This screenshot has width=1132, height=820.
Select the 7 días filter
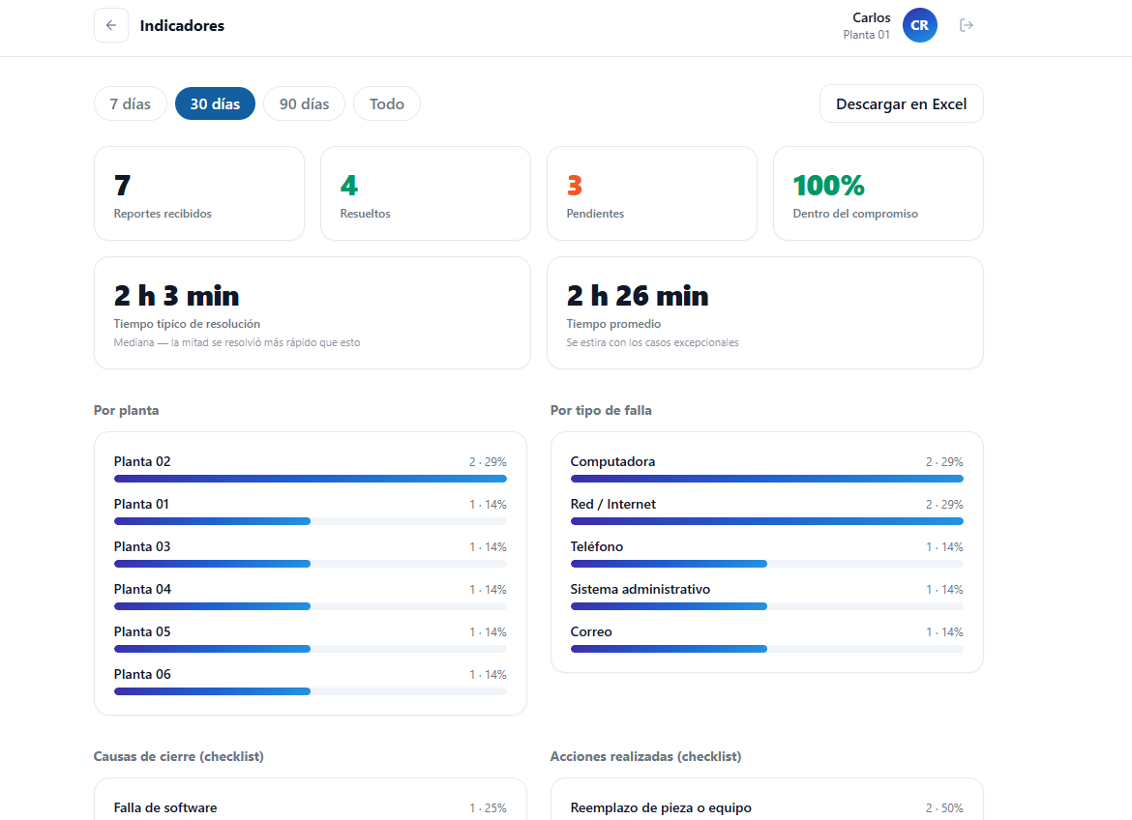point(131,103)
